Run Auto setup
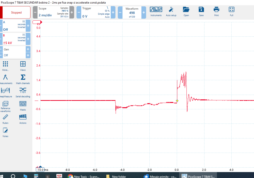Image resolution: width=254 pixels, height=178 pixels. 171,11
